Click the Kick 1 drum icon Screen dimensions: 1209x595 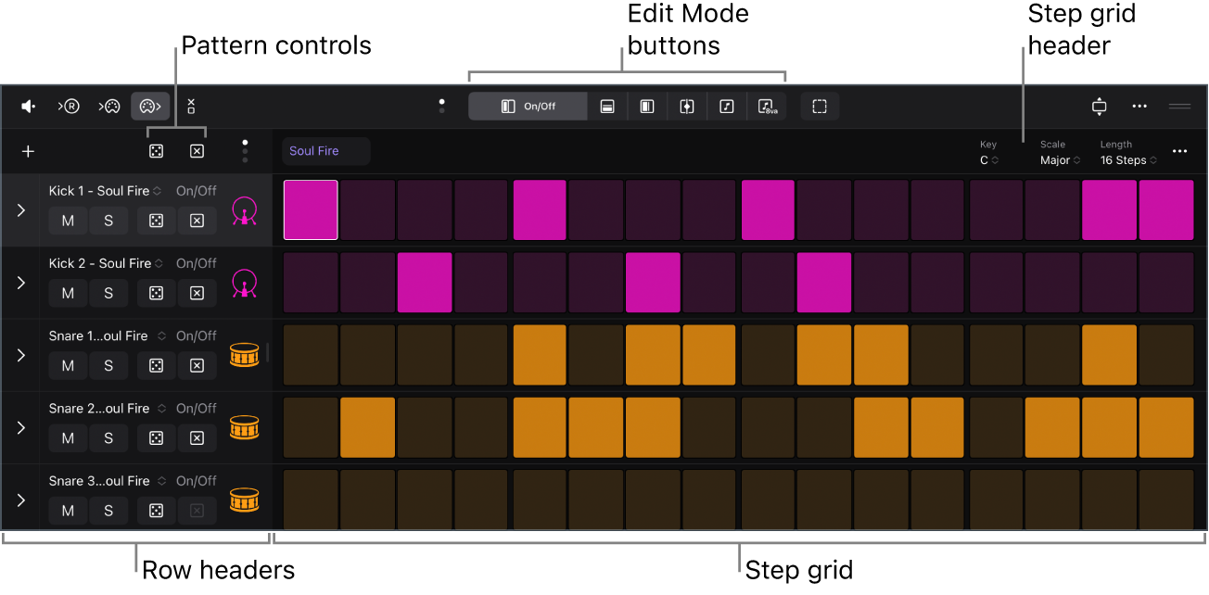click(x=243, y=210)
